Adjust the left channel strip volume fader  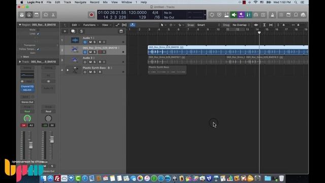coord(30,145)
